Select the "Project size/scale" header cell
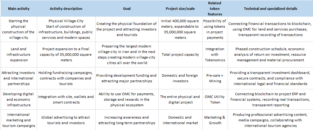313x130 pixels. point(180,9)
